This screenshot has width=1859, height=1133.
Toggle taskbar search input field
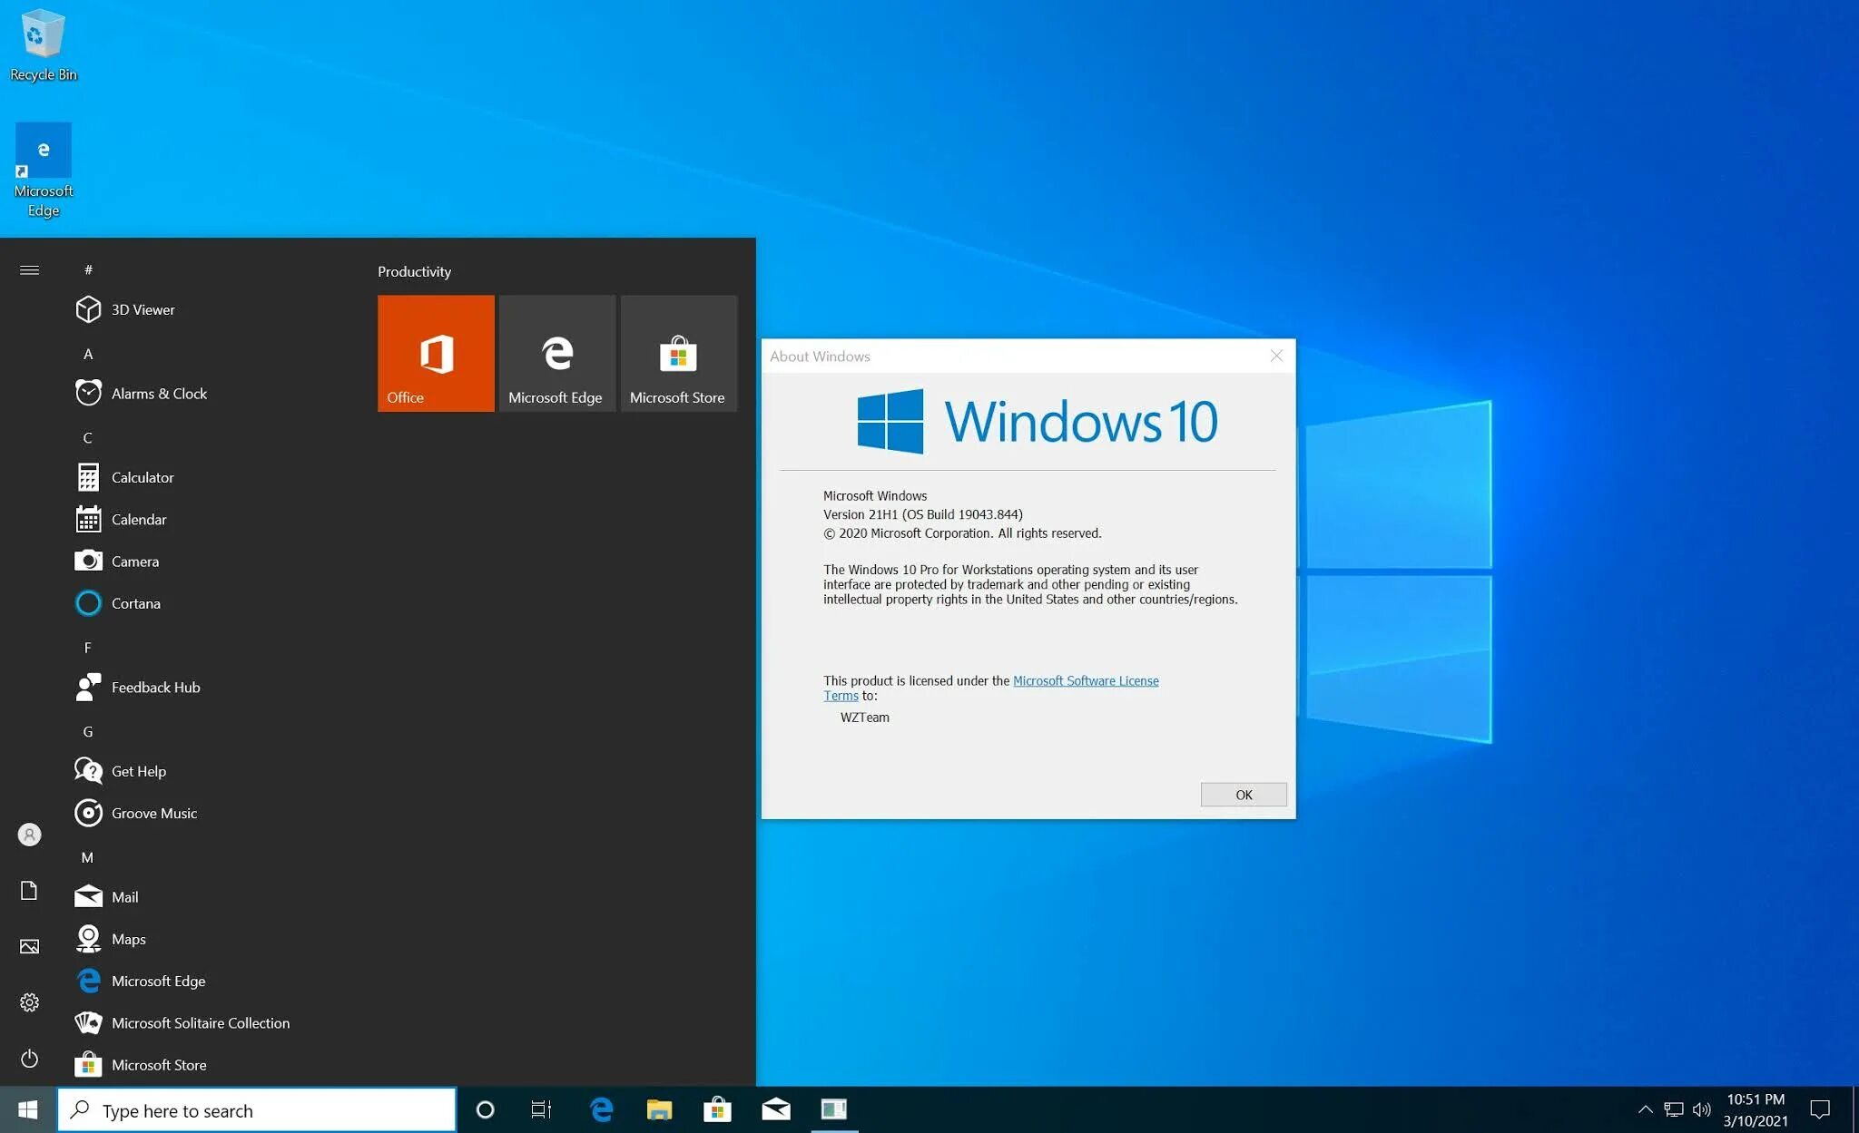[253, 1109]
